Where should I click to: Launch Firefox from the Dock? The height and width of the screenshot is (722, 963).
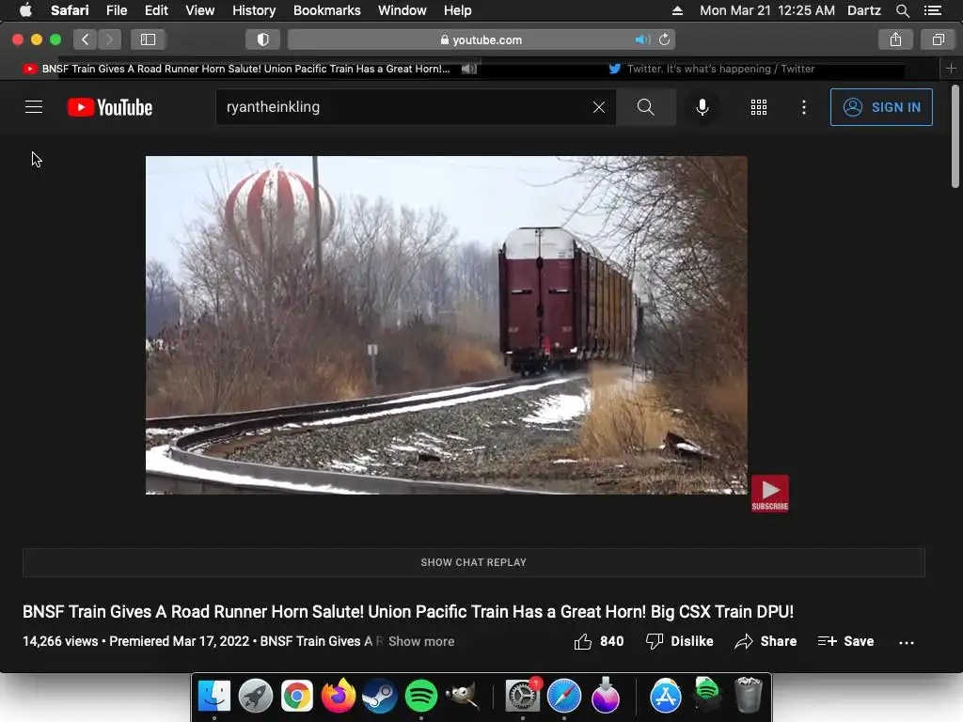click(339, 696)
